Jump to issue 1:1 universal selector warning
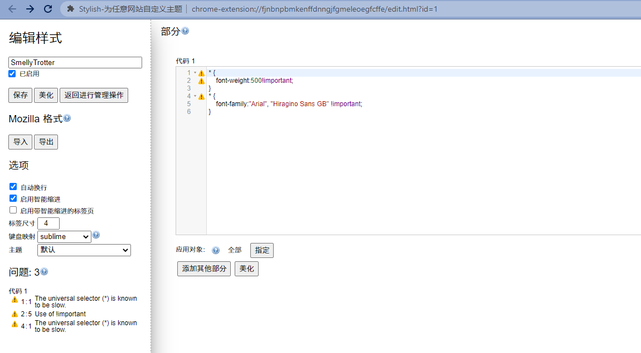The image size is (641, 353). pos(86,302)
